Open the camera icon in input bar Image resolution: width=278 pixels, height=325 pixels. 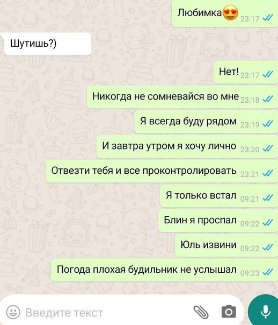pos(229,312)
